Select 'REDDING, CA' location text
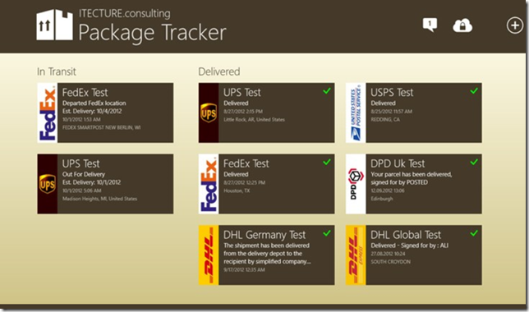 tap(385, 119)
